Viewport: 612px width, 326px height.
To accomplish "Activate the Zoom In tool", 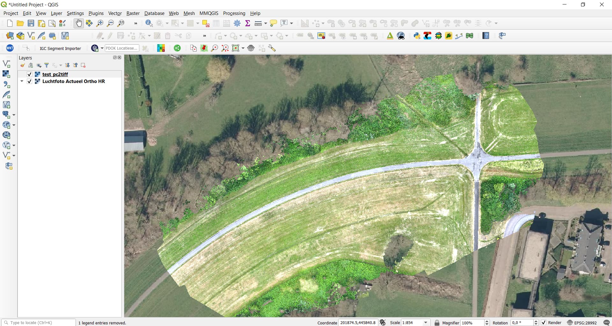I will [x=100, y=23].
